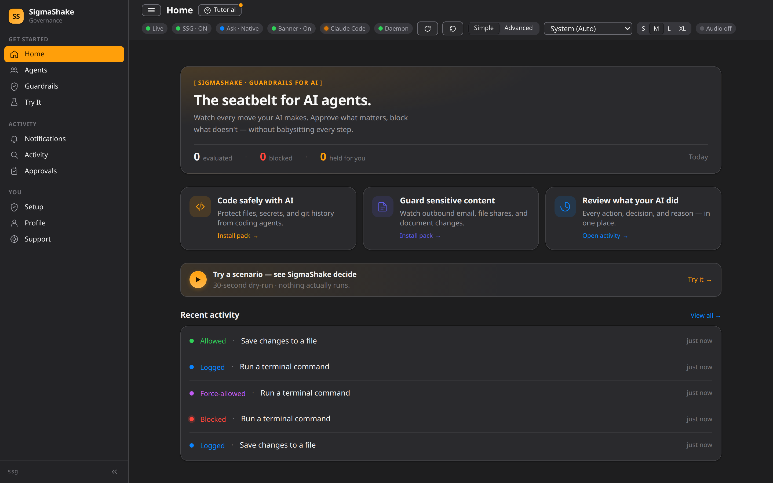Select size L

669,28
